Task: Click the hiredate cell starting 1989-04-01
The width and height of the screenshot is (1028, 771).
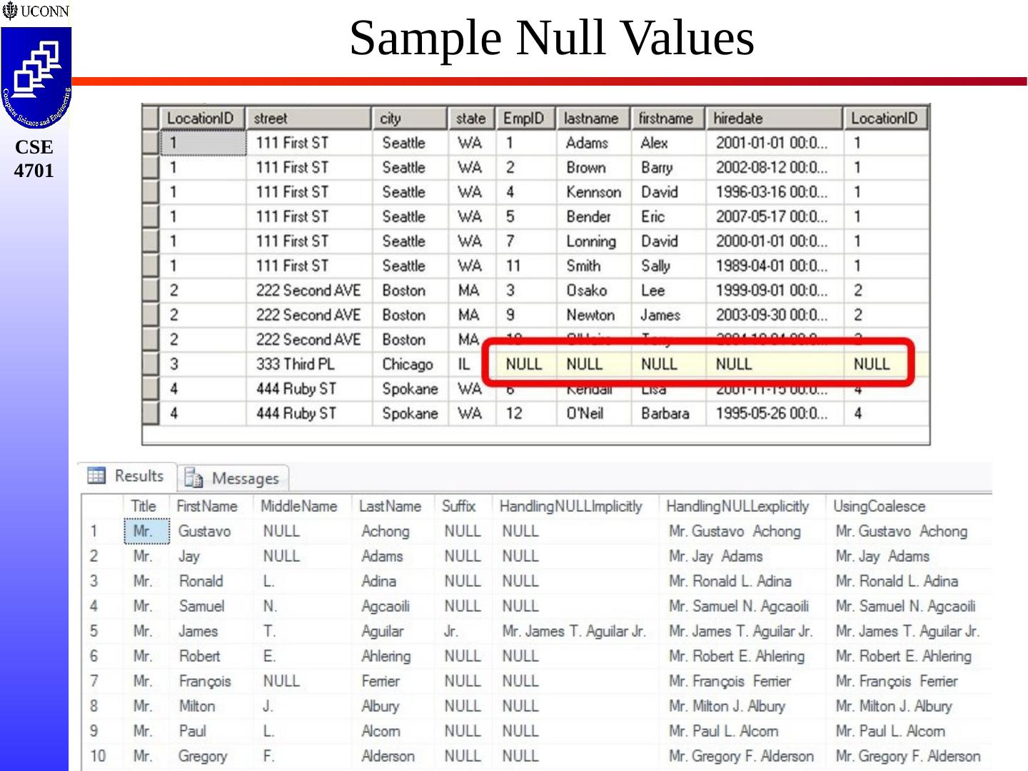Action: (775, 266)
